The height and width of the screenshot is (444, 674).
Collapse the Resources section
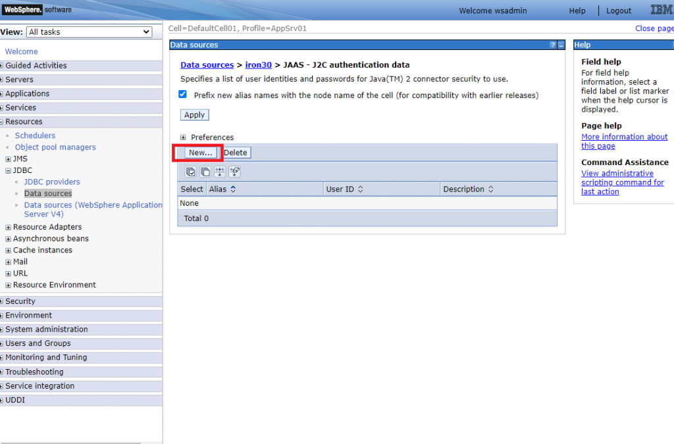point(24,122)
